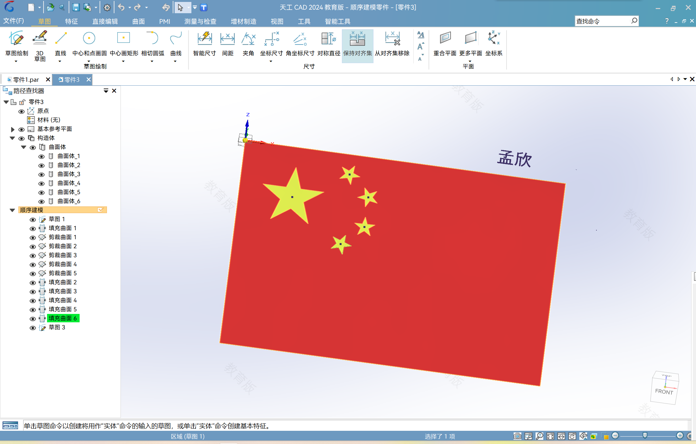Image resolution: width=696 pixels, height=444 pixels.
Task: Close the 路径查找器 panel
Action: pos(114,91)
